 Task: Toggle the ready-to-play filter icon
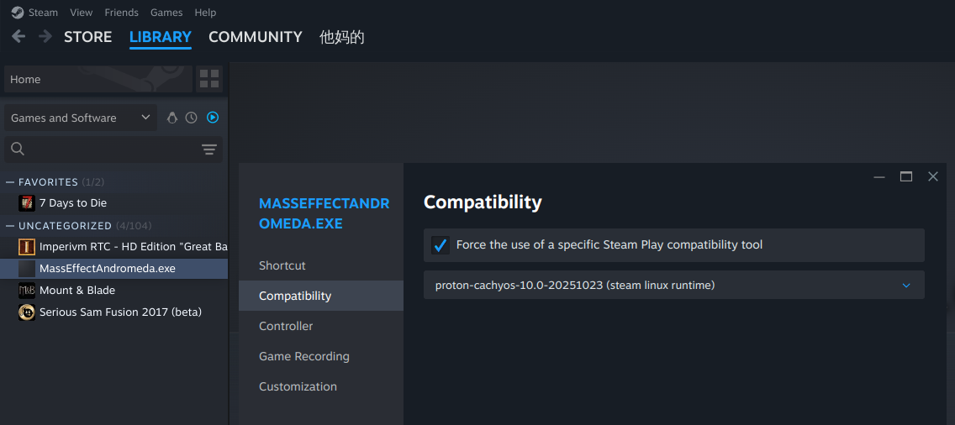(x=213, y=118)
